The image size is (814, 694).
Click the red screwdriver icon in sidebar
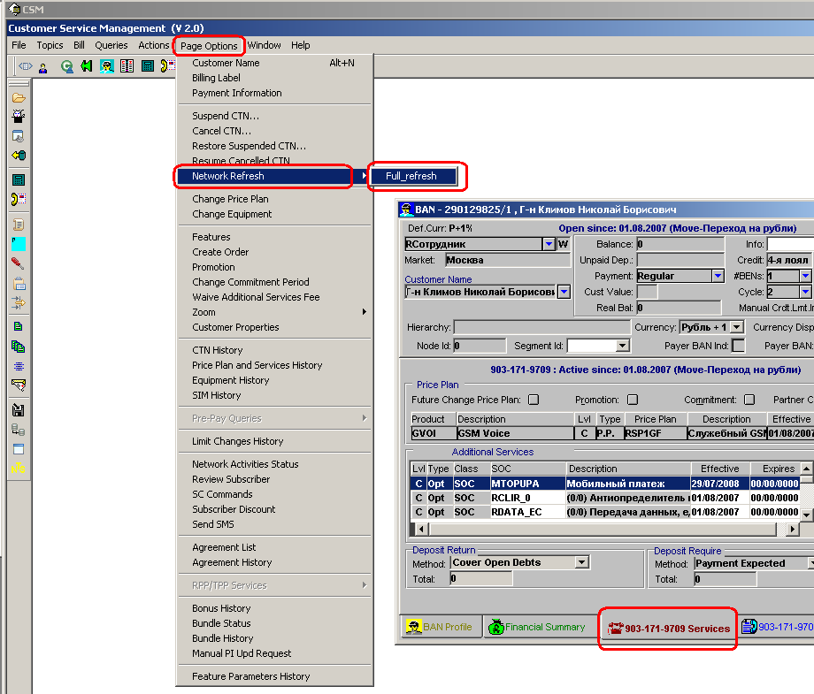19,263
